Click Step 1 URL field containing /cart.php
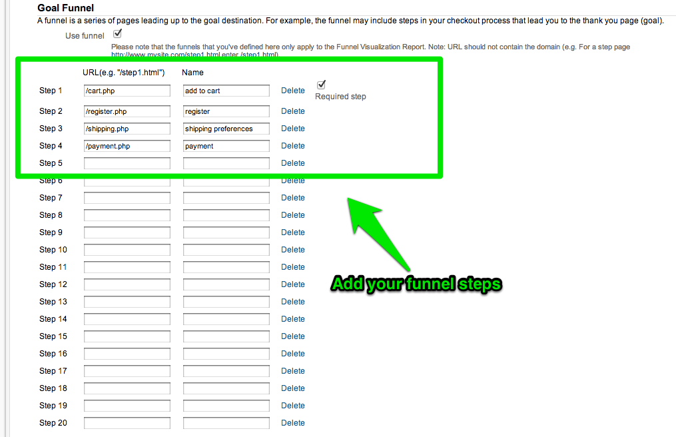Image resolution: width=676 pixels, height=437 pixels. (127, 91)
